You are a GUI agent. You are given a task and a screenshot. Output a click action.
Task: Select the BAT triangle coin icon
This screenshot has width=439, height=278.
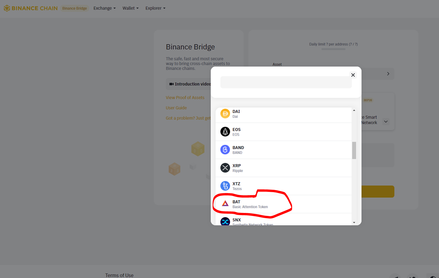[x=225, y=204]
